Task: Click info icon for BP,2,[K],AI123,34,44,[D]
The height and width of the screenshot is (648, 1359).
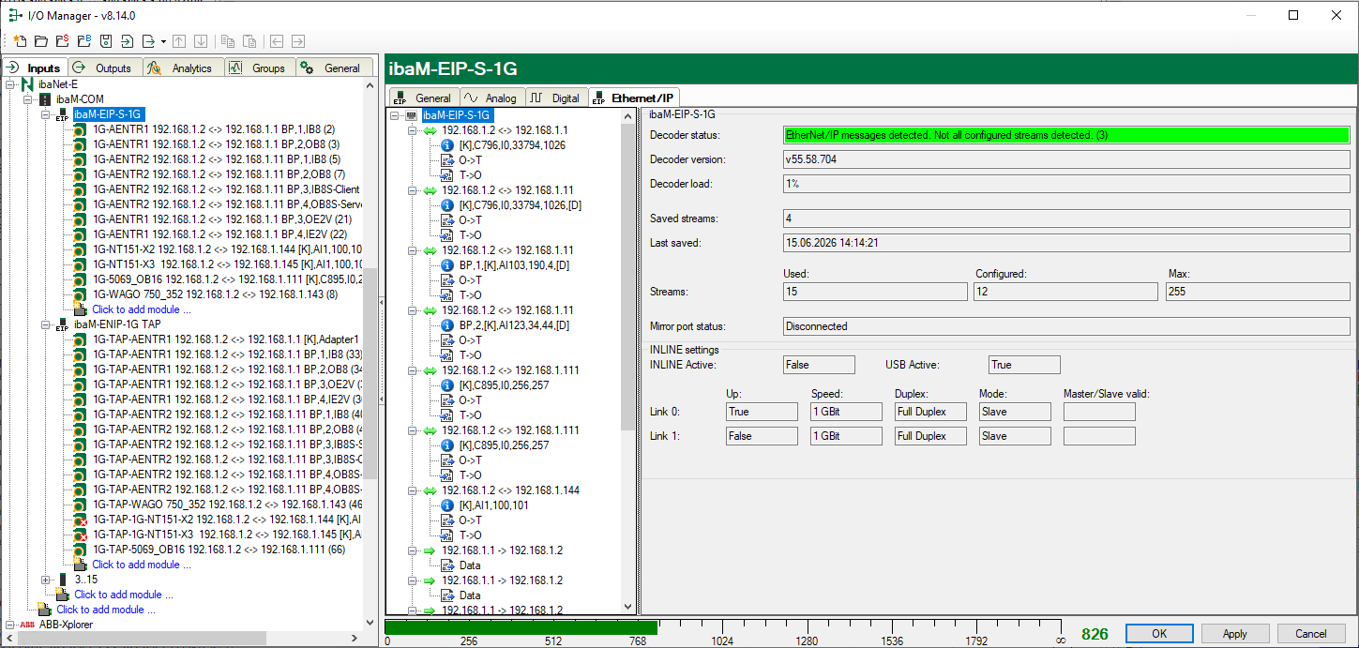Action: tap(447, 325)
